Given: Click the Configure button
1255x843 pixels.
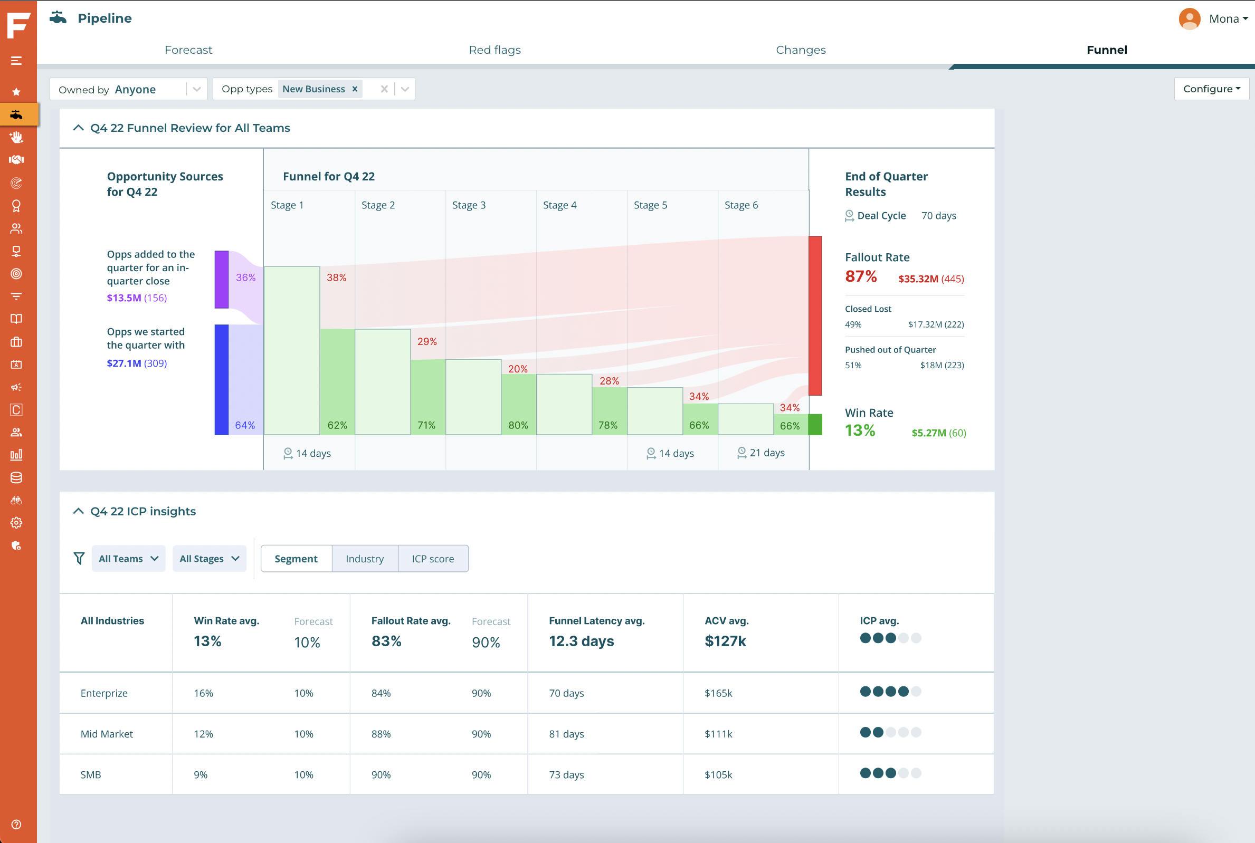Looking at the screenshot, I should point(1211,89).
